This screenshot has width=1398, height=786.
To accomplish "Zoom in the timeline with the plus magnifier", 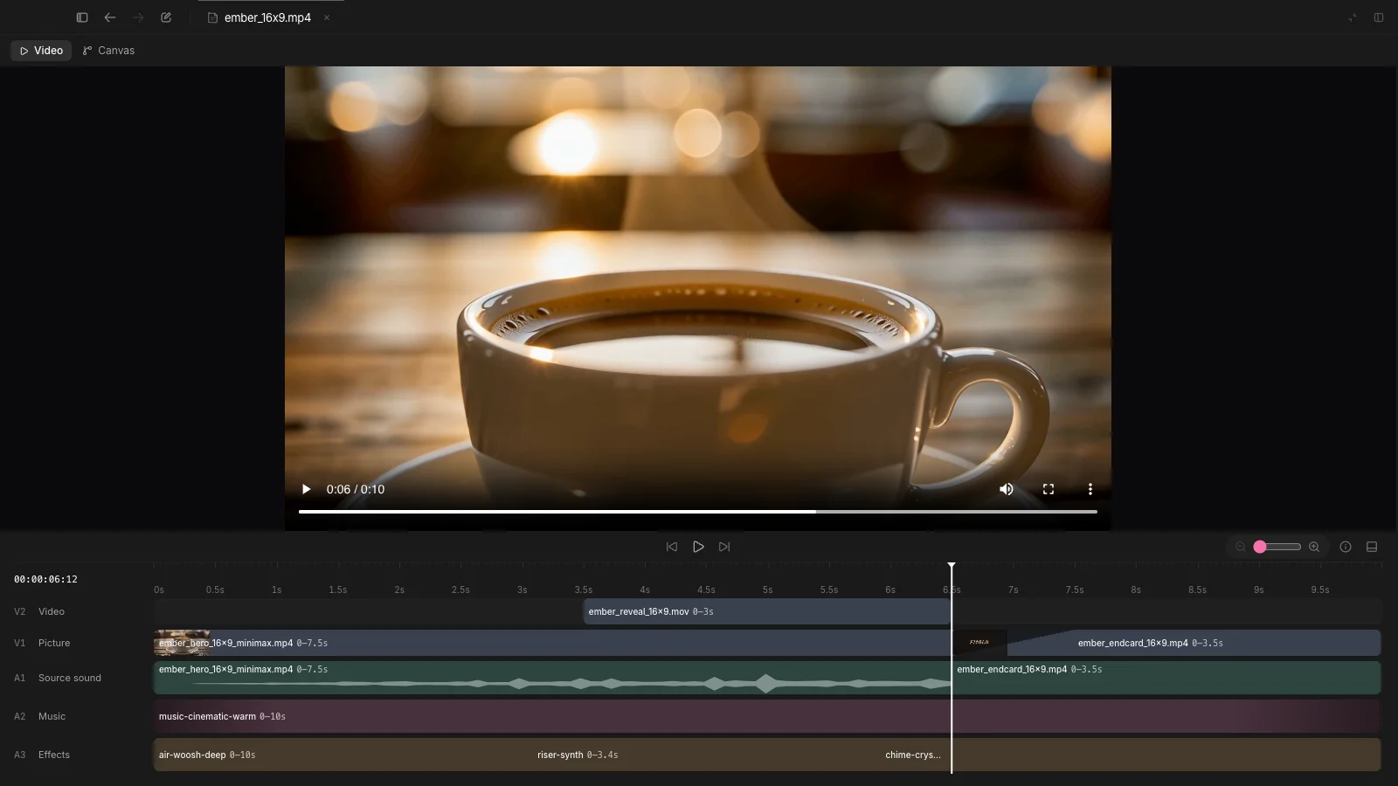I will (1314, 547).
